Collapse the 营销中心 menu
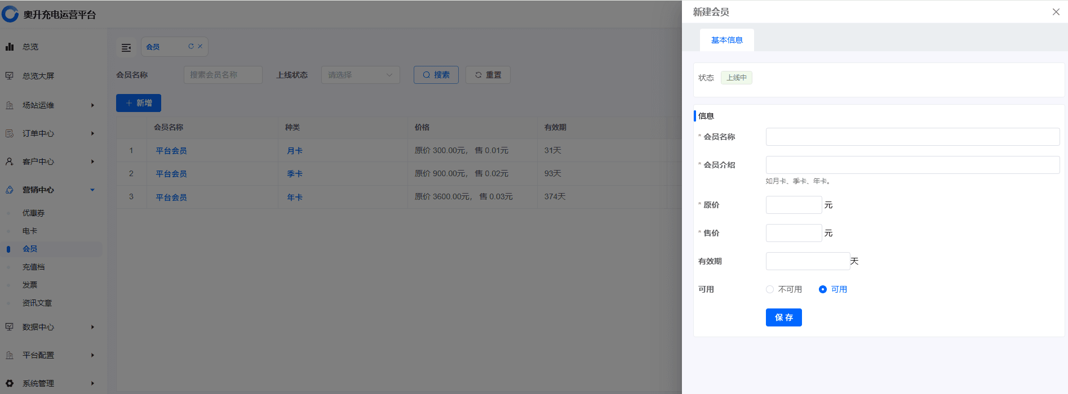Viewport: 1068px width, 394px height. tap(51, 190)
